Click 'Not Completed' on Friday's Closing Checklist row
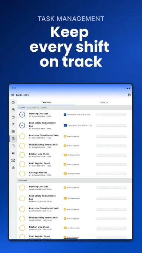The height and width of the screenshot is (253, 142). tap(74, 174)
